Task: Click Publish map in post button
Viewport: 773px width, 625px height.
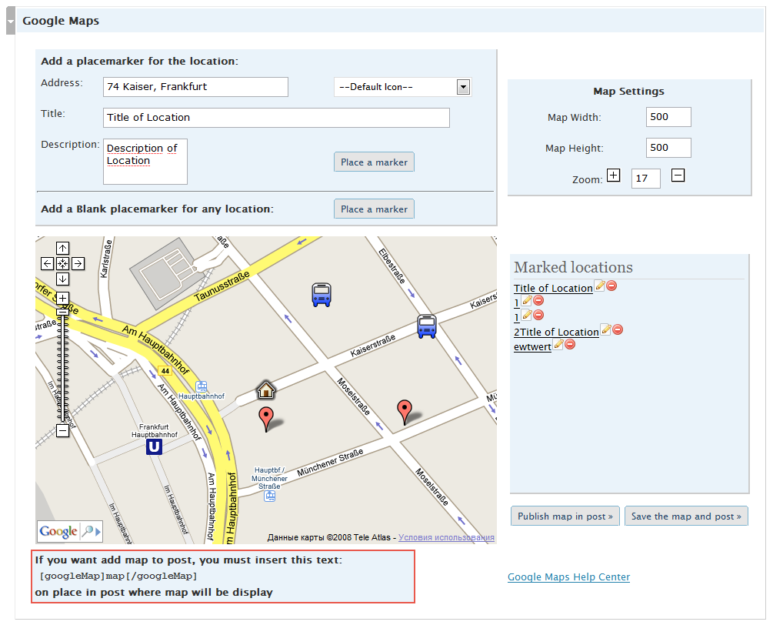Action: pyautogui.click(x=565, y=516)
